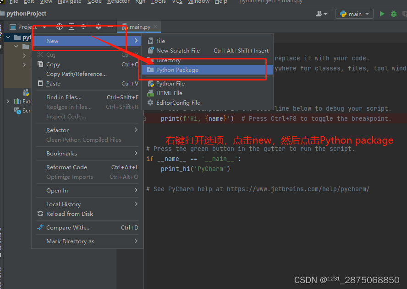
Task: Click the Paste clipboard icon
Action: coord(40,83)
